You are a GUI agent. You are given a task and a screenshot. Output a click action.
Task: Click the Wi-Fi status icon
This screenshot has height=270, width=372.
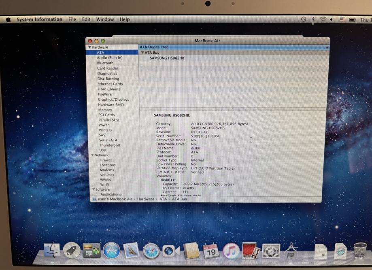(x=323, y=19)
